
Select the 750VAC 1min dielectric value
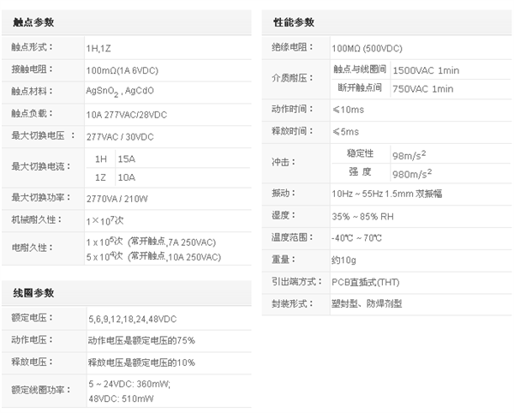pos(423,88)
